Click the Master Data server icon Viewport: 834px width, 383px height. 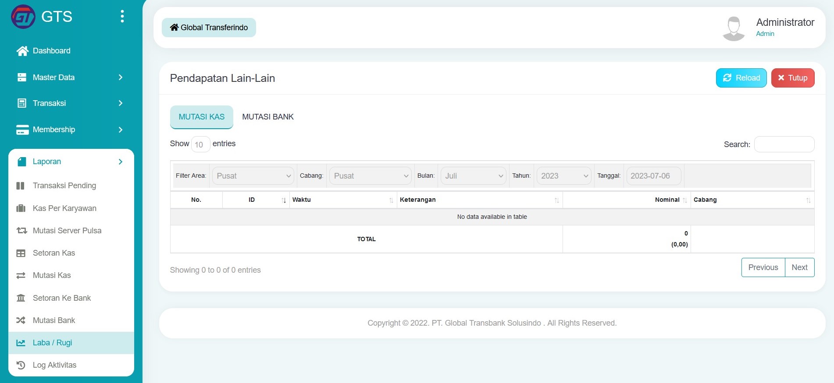[x=22, y=77]
